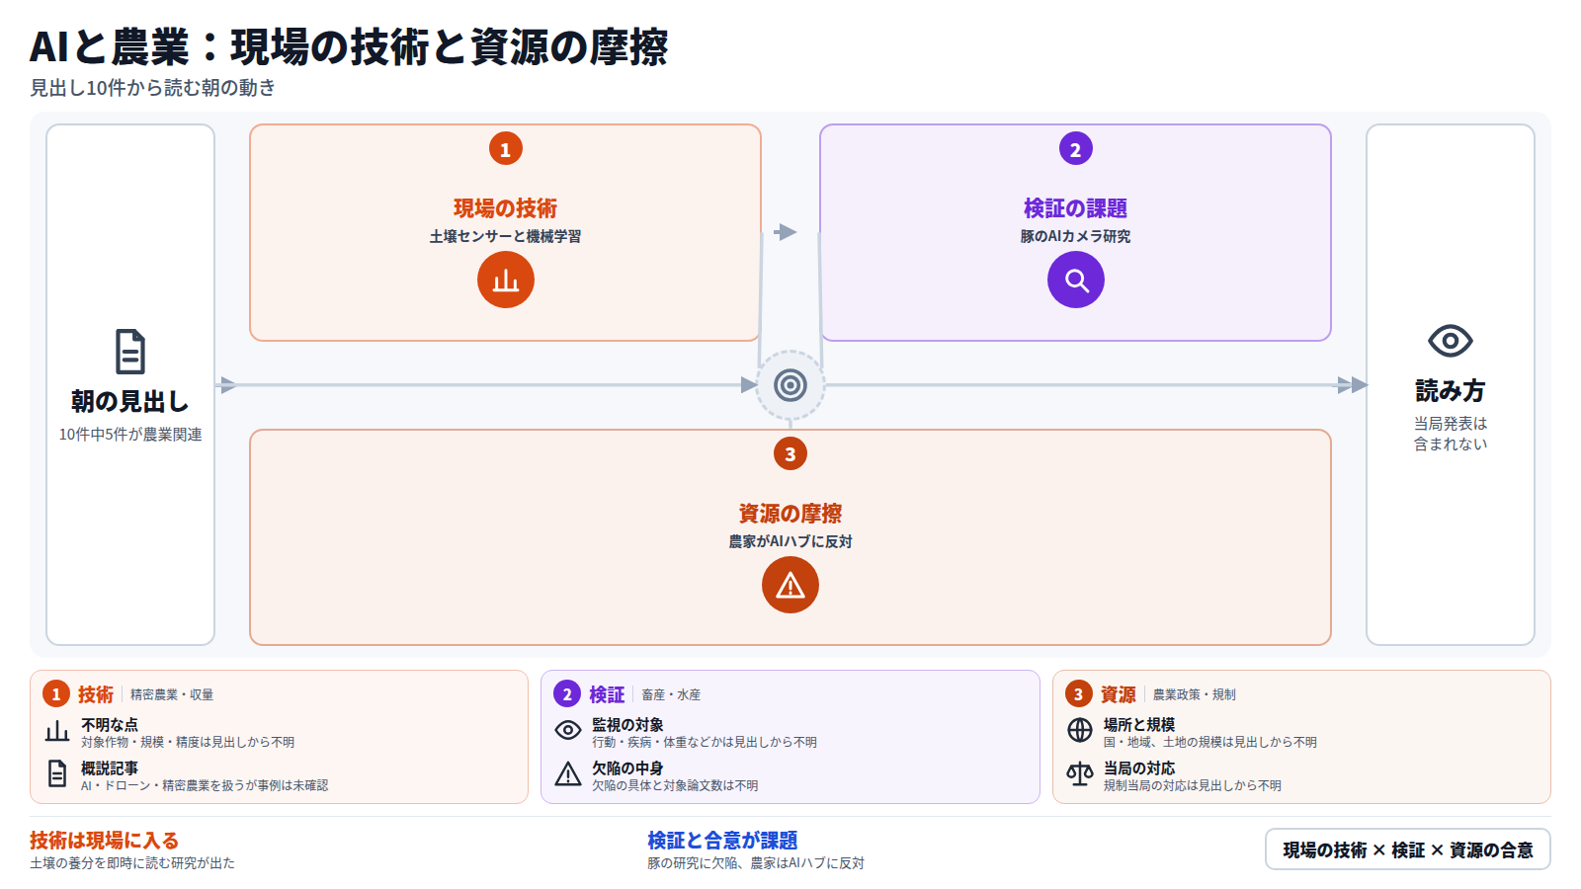Click the central target hub icon
This screenshot has width=1581, height=889.
tap(790, 385)
